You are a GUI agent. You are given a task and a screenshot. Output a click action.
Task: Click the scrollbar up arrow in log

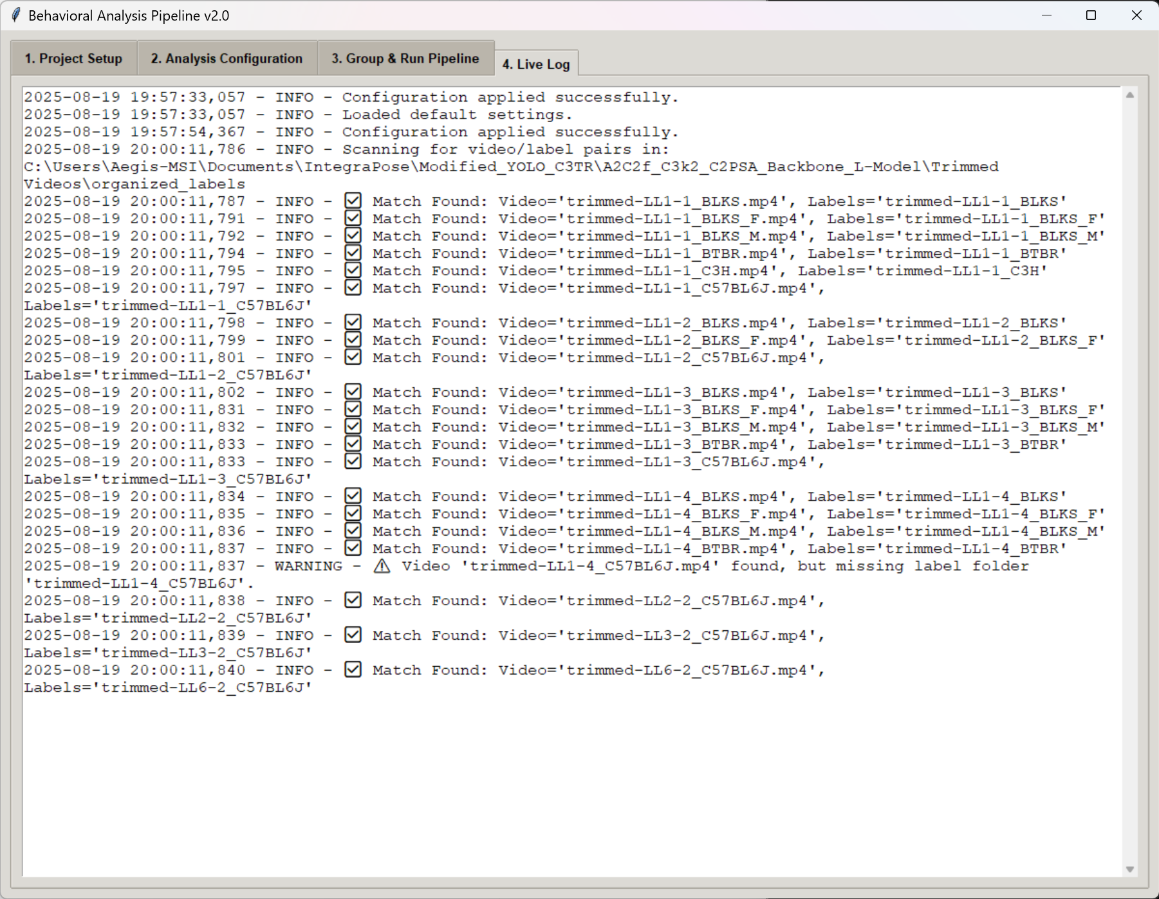(1129, 95)
